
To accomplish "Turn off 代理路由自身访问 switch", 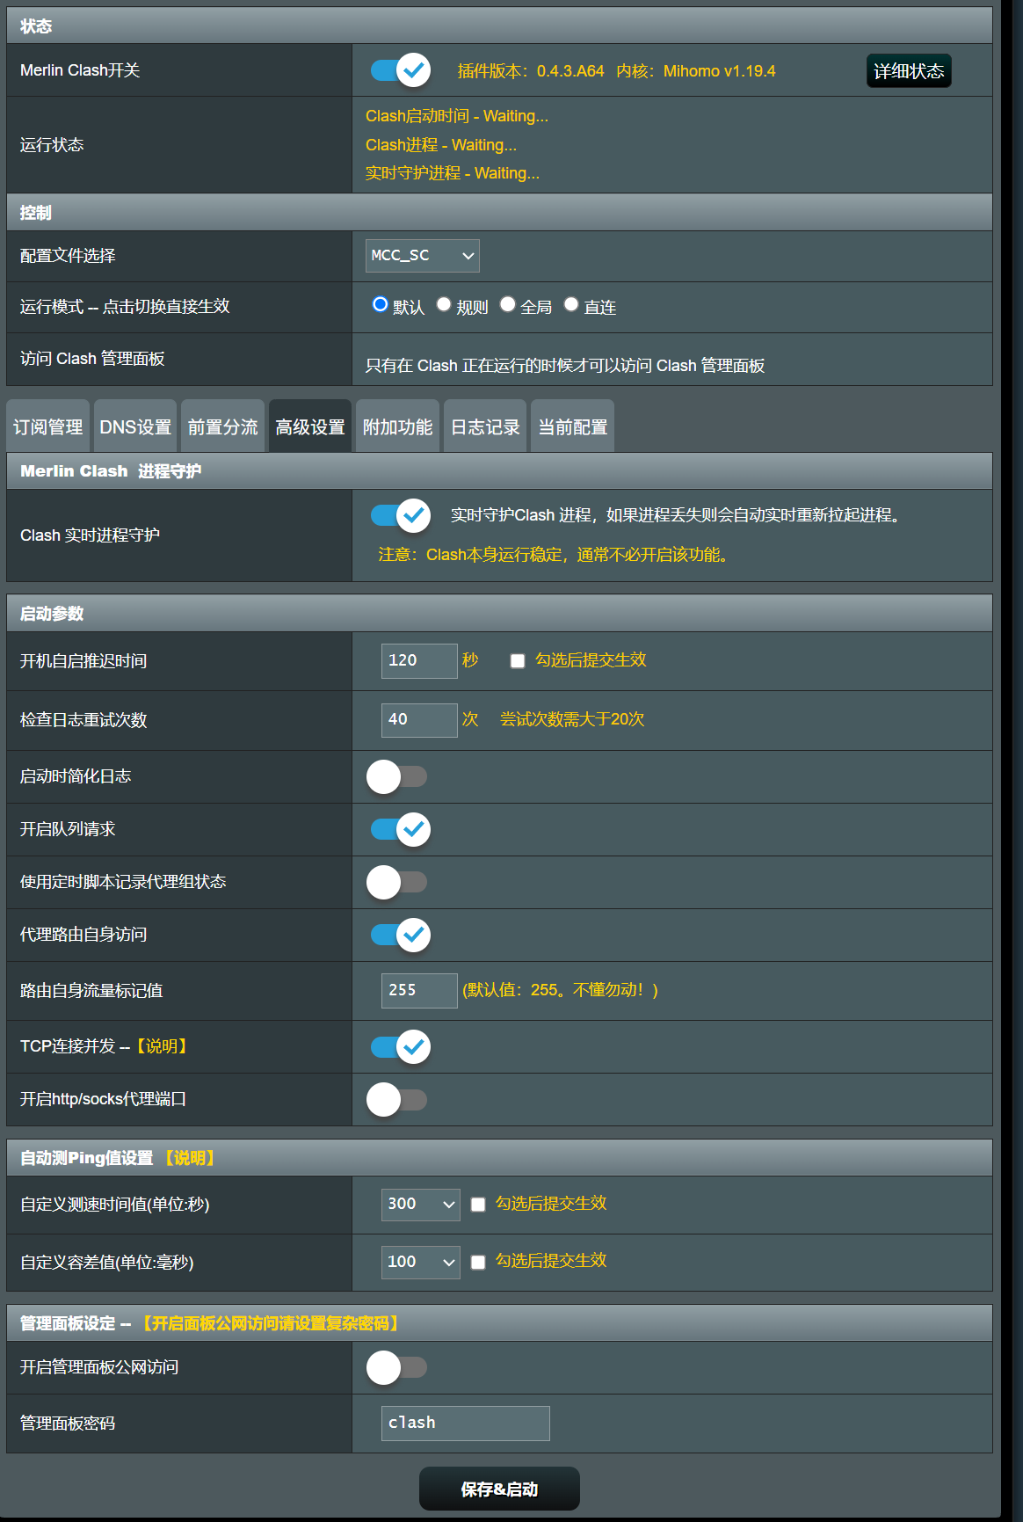I will [x=400, y=935].
